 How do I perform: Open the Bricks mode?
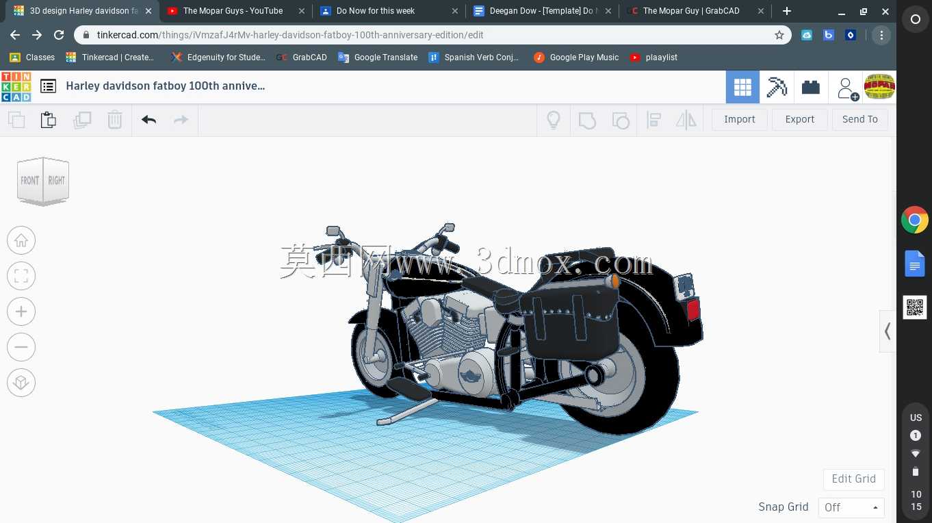(x=811, y=87)
